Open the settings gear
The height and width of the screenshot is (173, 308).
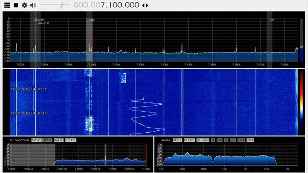click(25, 5)
